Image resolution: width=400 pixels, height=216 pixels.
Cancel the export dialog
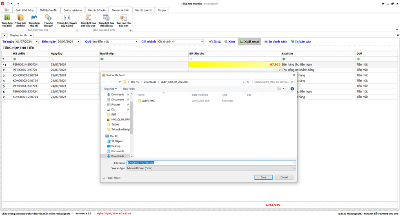pyautogui.click(x=284, y=177)
